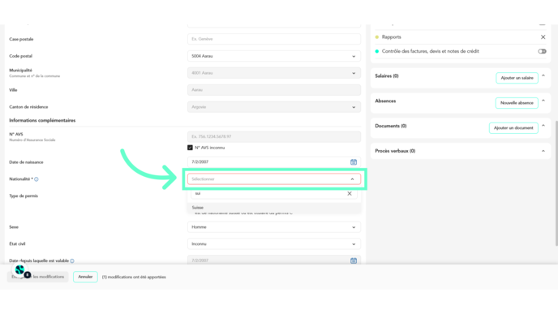Open the Sexe dropdown showing Homme
The height and width of the screenshot is (314, 558).
click(x=273, y=227)
